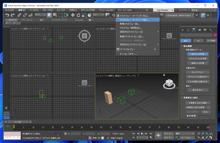Click the Pan View hand icon

203,138
